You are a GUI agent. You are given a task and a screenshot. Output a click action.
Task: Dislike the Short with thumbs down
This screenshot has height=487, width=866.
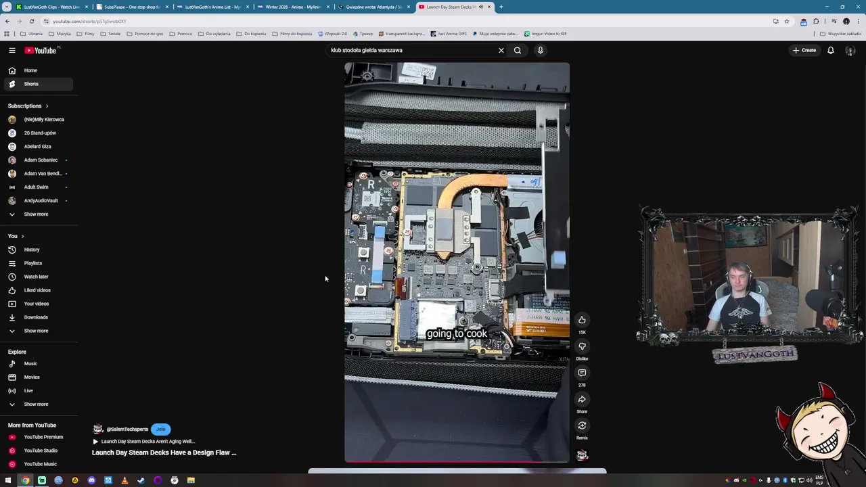point(582,346)
